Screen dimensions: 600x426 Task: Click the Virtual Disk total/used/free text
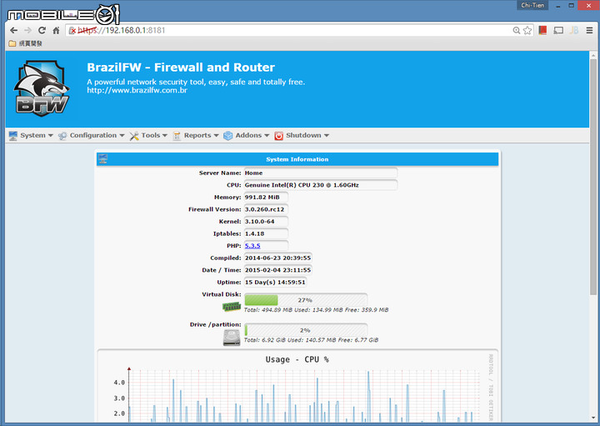[316, 310]
